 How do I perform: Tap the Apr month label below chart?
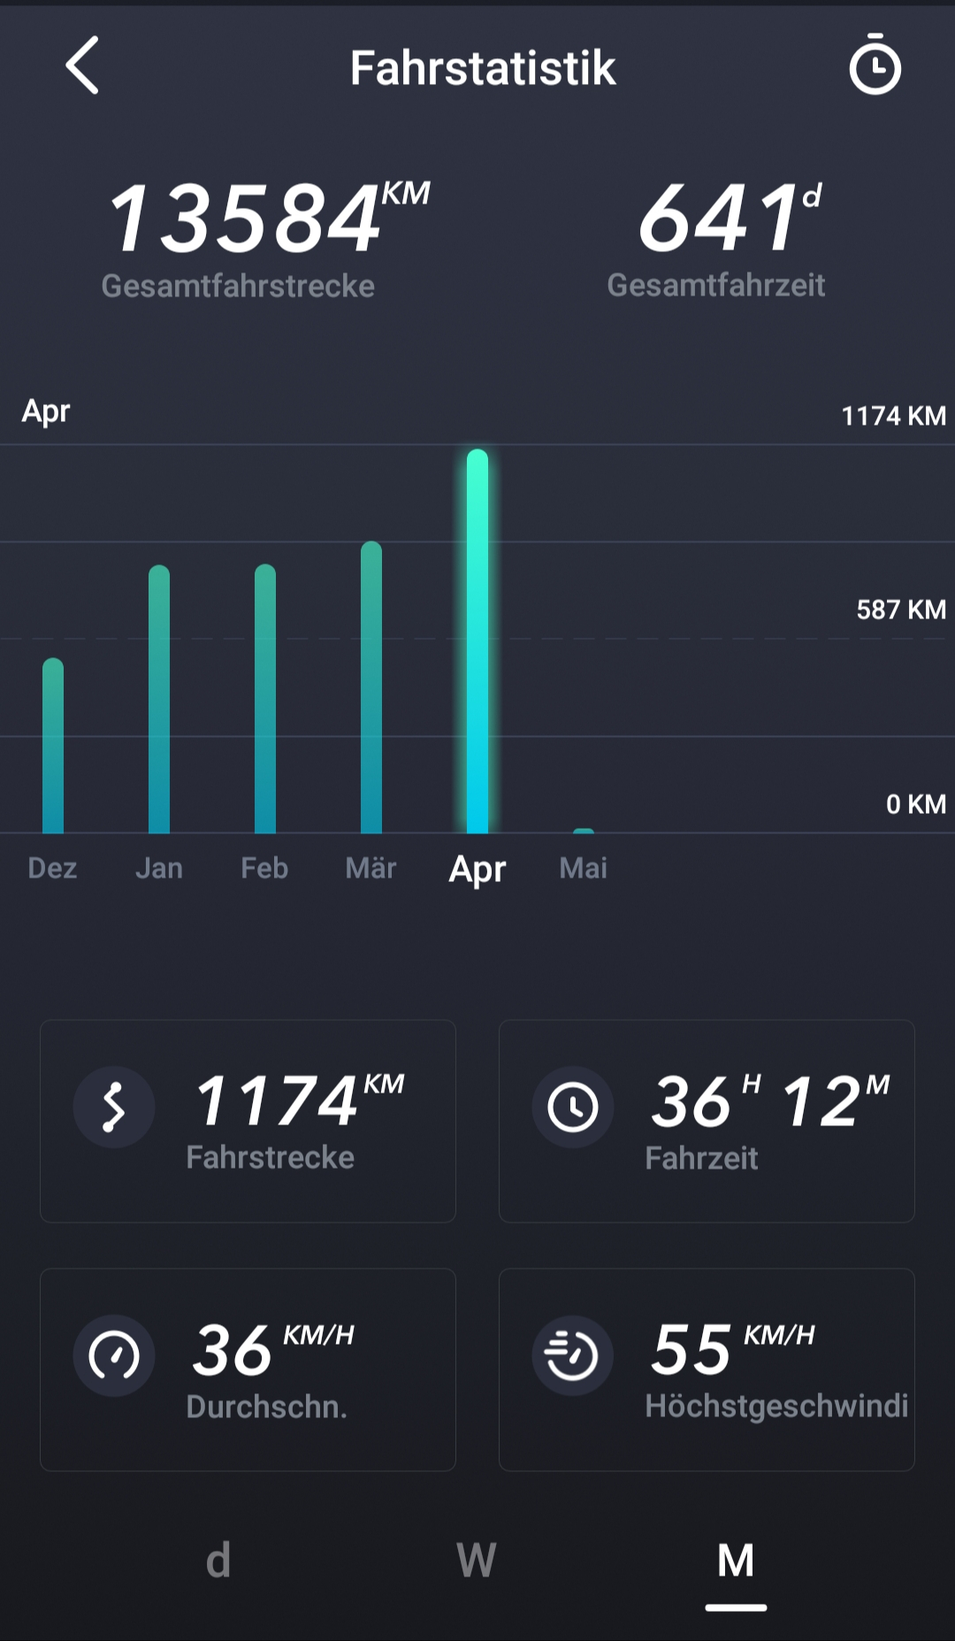click(477, 869)
